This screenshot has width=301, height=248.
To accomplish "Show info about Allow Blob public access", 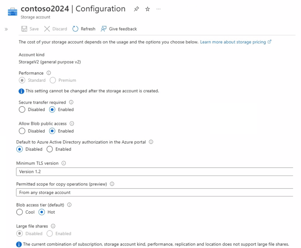I will pos(72,124).
